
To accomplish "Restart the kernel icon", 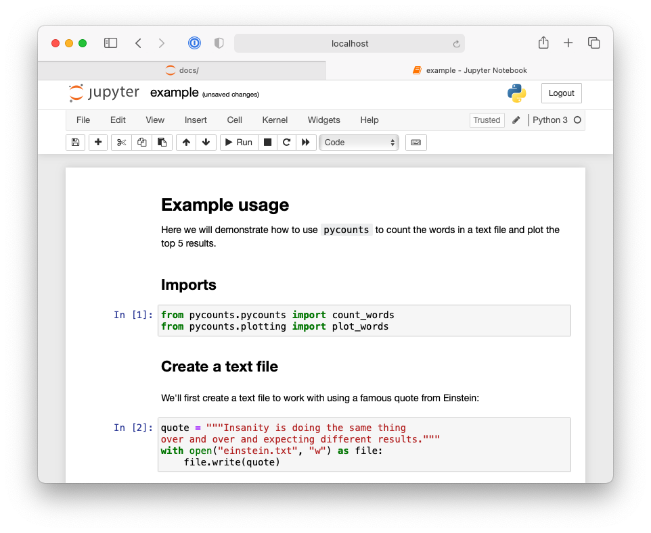I will point(286,143).
